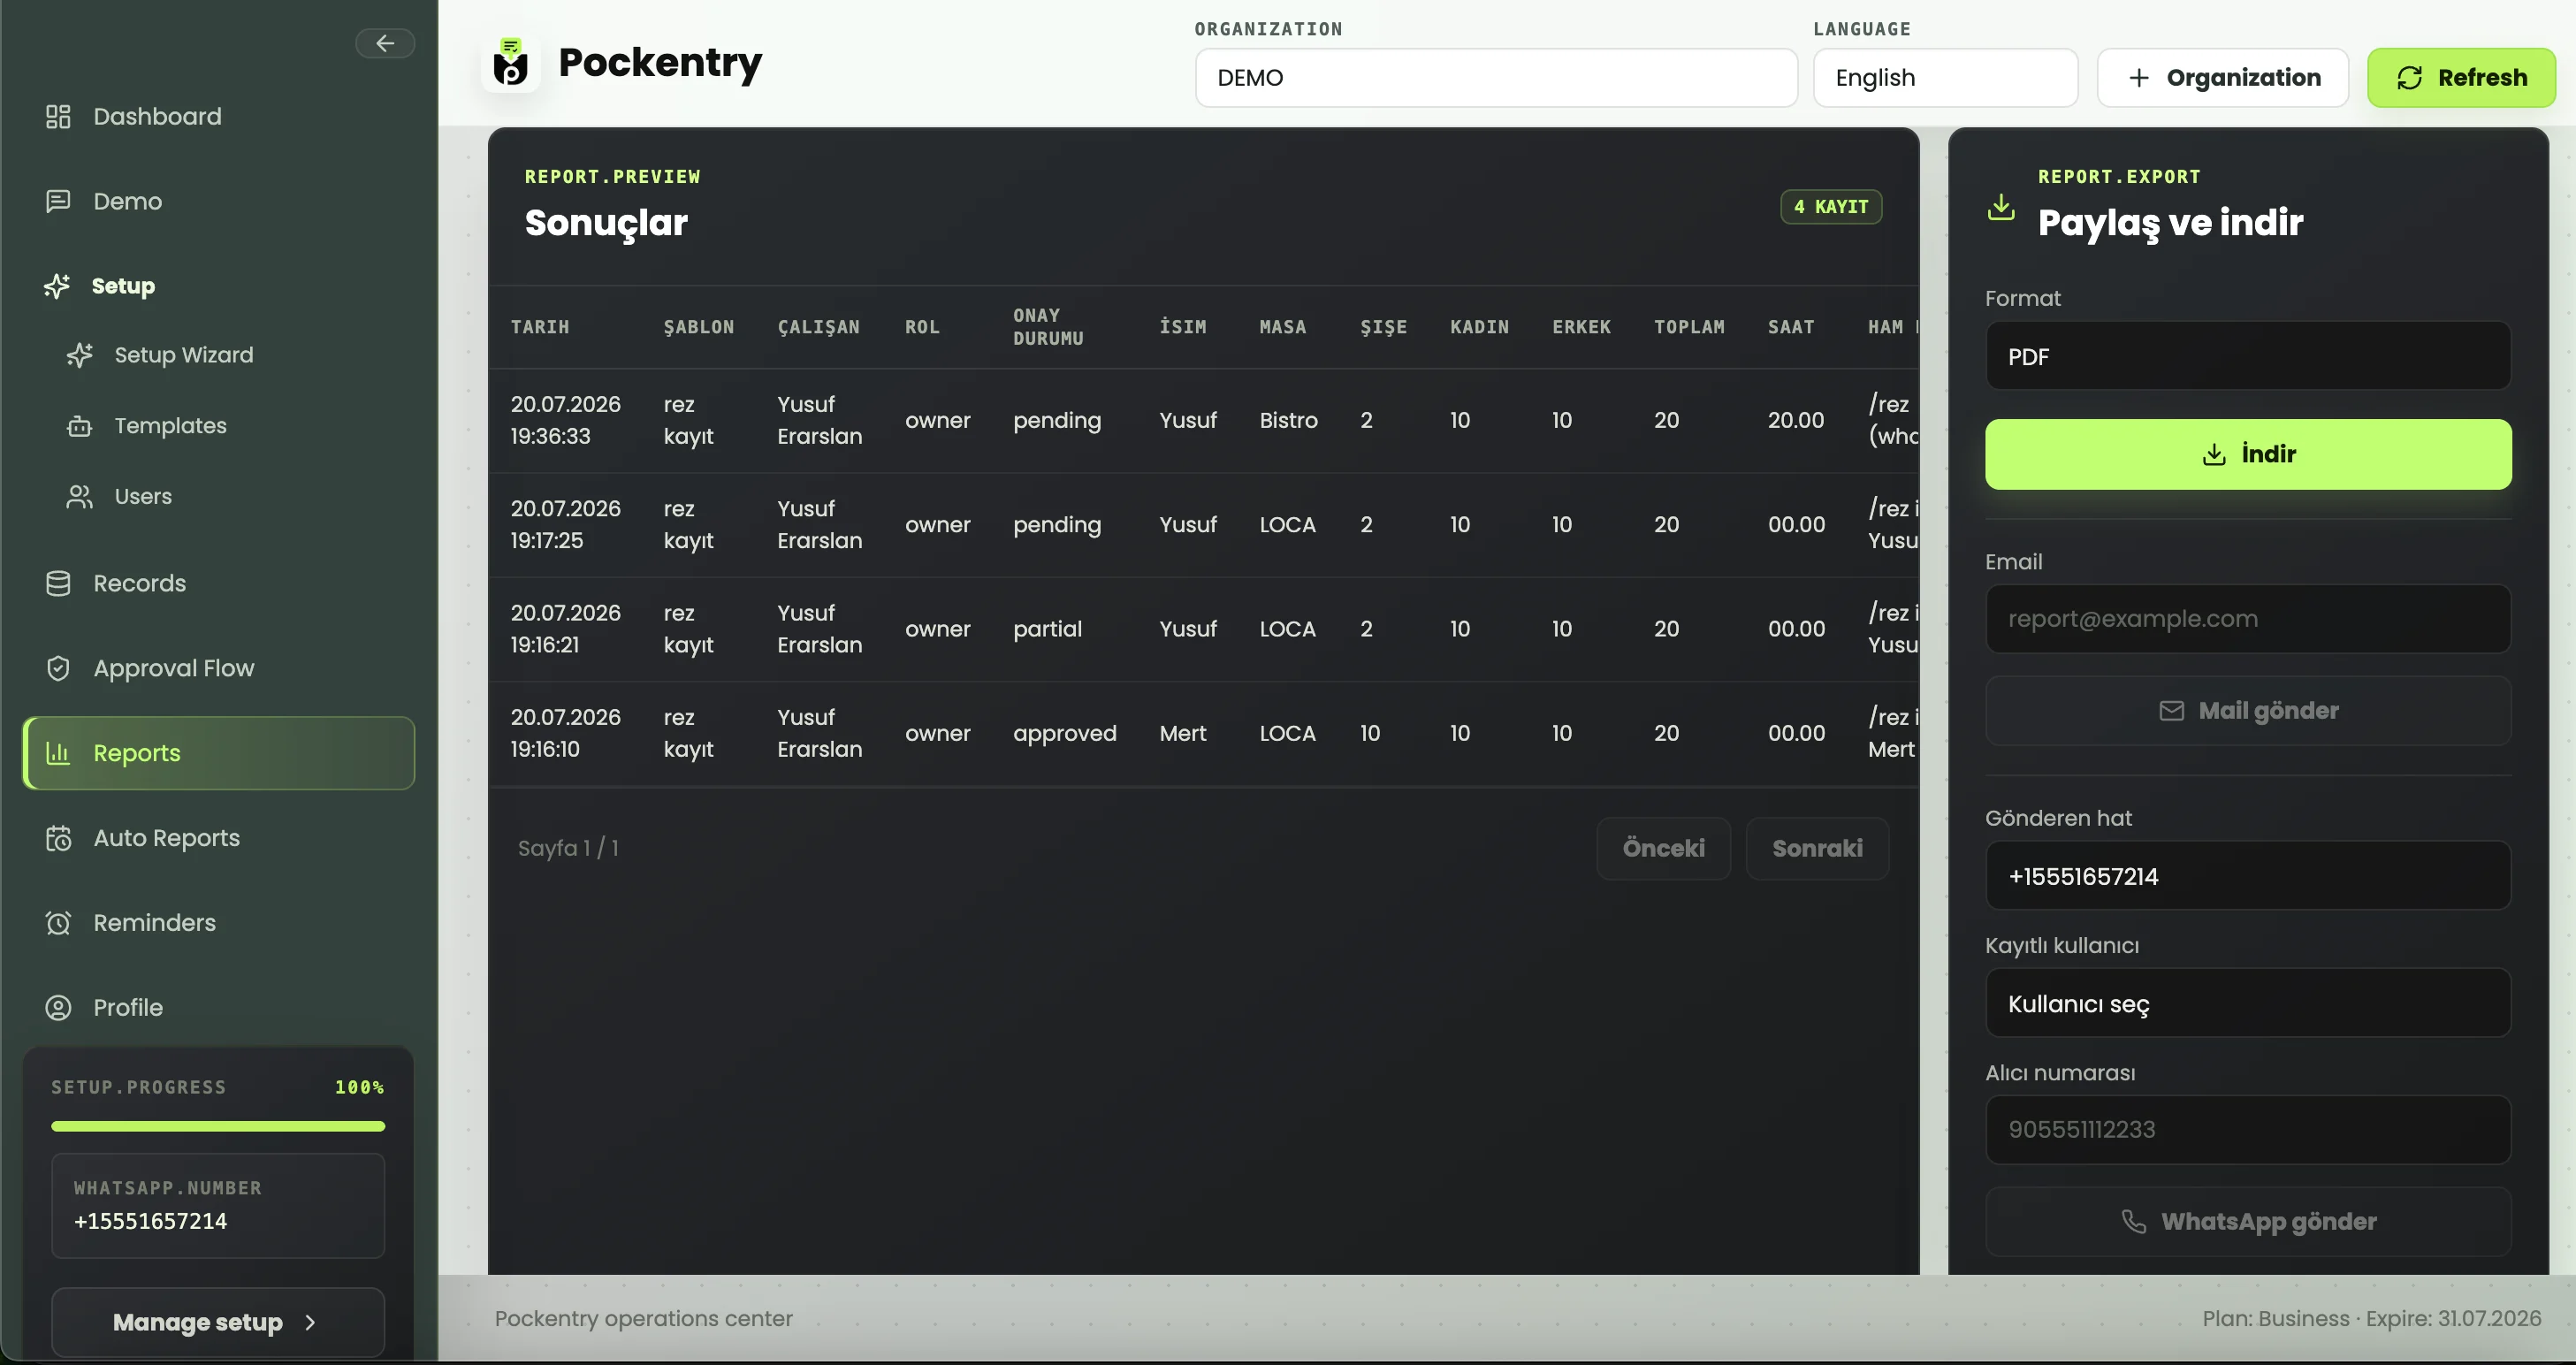Click the Pockentry logo icon
This screenshot has width=2576, height=1365.
pos(511,63)
